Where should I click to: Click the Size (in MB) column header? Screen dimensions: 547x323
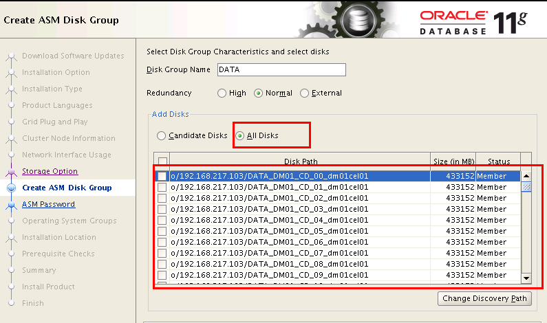[x=453, y=161]
